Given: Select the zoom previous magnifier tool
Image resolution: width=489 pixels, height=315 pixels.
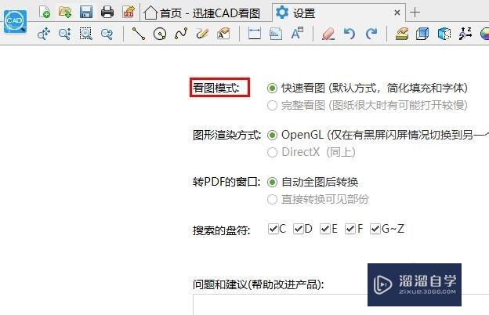Looking at the screenshot, I should [x=107, y=34].
